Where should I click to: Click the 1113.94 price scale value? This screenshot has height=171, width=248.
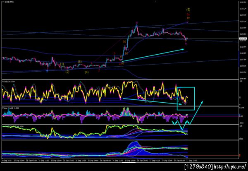(242, 47)
